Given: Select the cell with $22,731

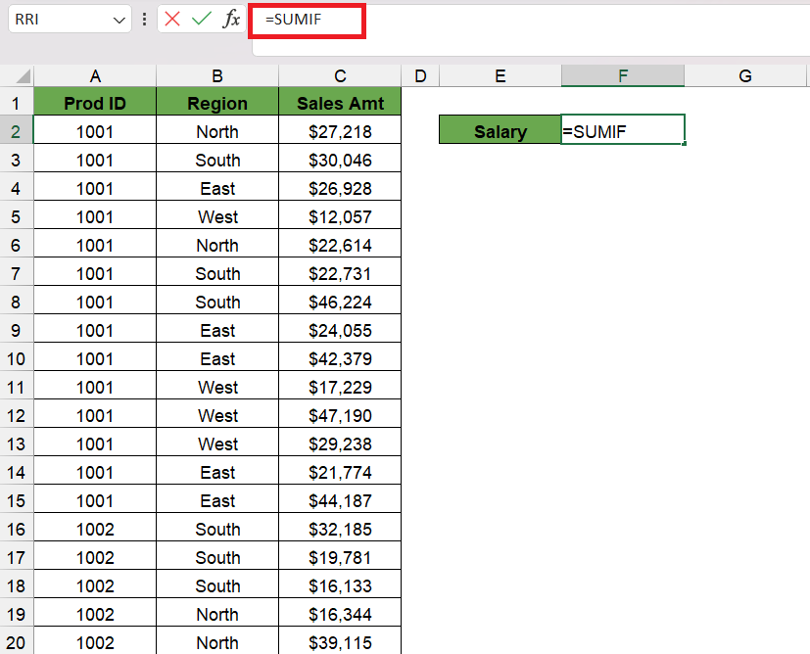Looking at the screenshot, I should [340, 273].
